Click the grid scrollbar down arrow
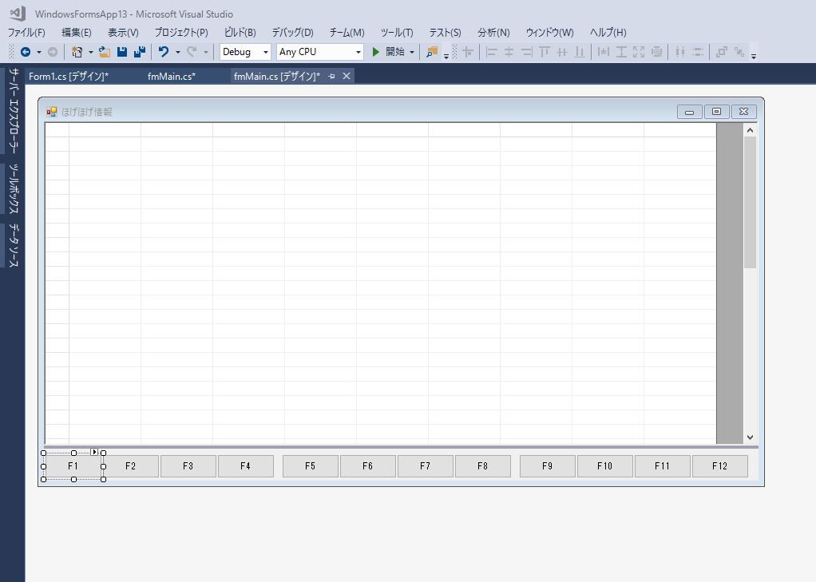Screen dimensions: 816x582 click(750, 437)
